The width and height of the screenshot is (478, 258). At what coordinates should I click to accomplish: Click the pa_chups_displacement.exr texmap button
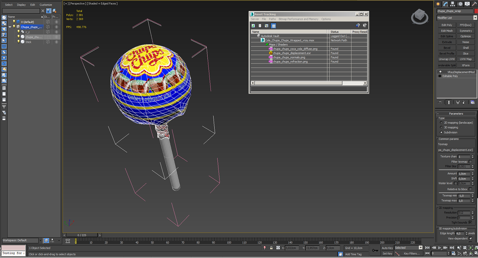pyautogui.click(x=455, y=150)
